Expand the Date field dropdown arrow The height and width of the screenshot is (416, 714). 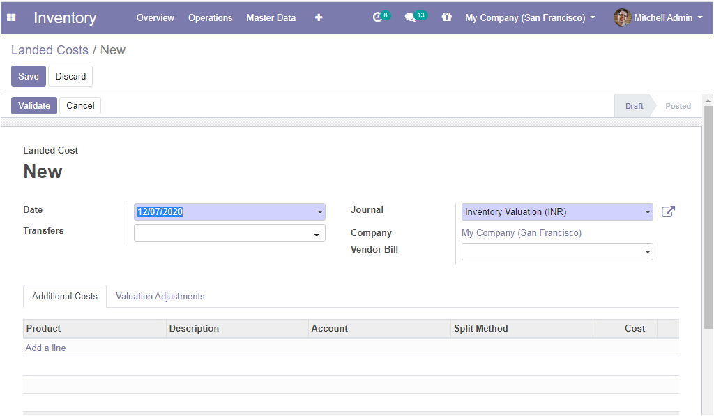[x=320, y=212]
